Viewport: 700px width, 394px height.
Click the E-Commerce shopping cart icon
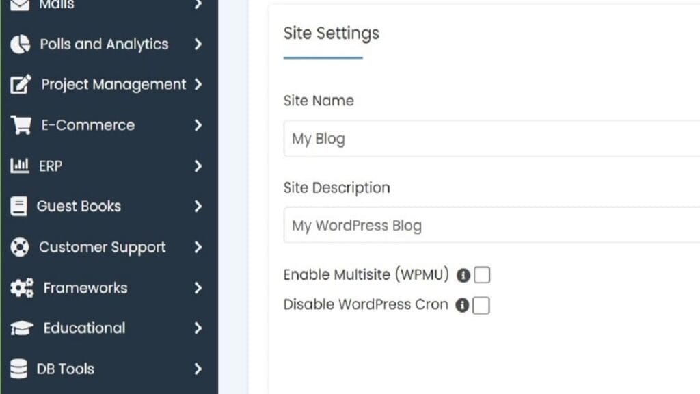tap(21, 124)
